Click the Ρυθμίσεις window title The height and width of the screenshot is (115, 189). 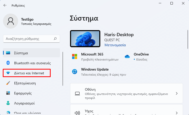[18, 6]
